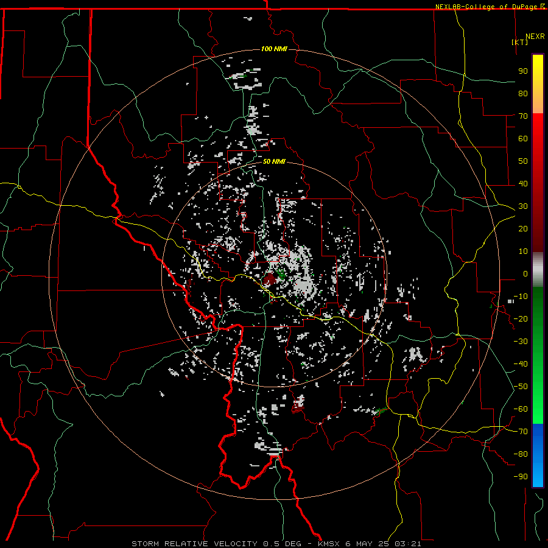Click the 80 value on the velocity scale
The image size is (548, 548).
point(523,94)
